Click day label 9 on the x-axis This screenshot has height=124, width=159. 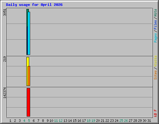[x=48, y=121]
